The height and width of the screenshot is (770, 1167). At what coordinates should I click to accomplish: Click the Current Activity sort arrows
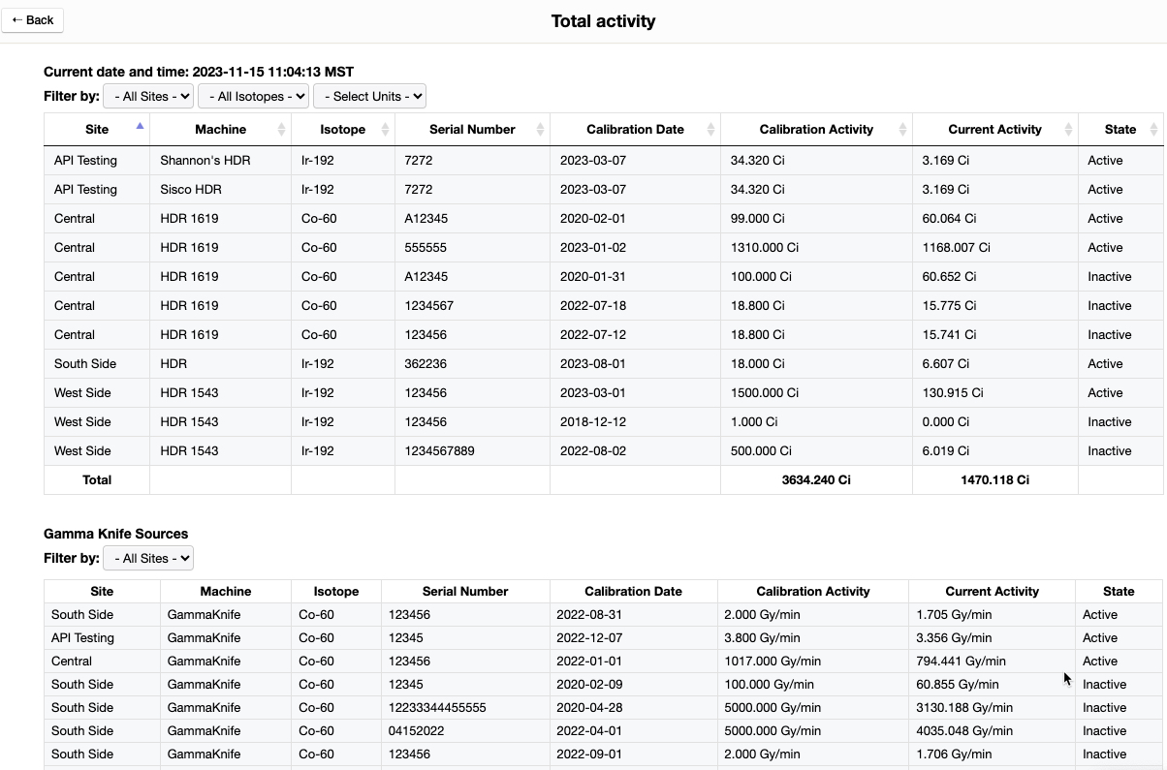point(1070,129)
